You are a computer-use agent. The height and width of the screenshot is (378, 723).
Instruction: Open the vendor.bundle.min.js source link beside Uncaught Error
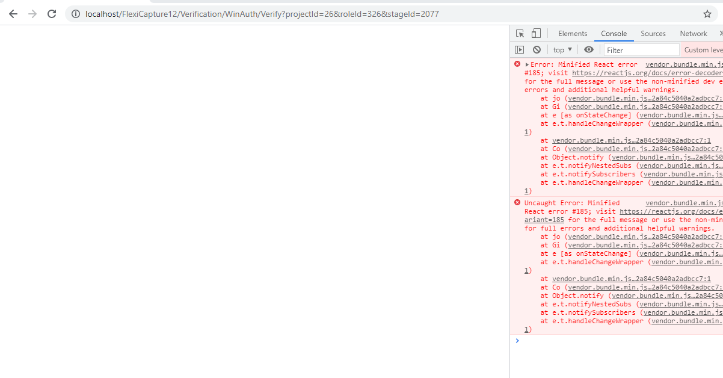pyautogui.click(x=684, y=203)
